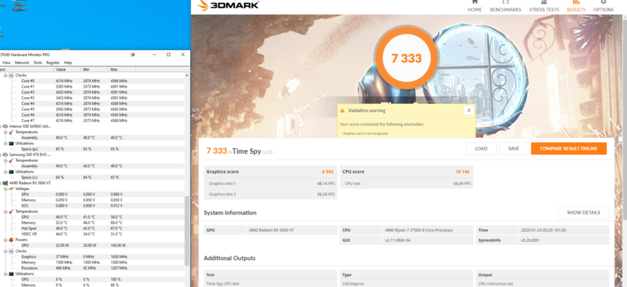Switch to the STRESS TESTS tab
The width and height of the screenshot is (627, 287).
coord(544,6)
